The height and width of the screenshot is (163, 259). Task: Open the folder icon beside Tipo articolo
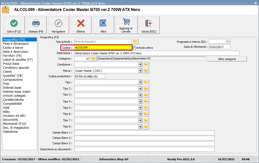[135, 41]
